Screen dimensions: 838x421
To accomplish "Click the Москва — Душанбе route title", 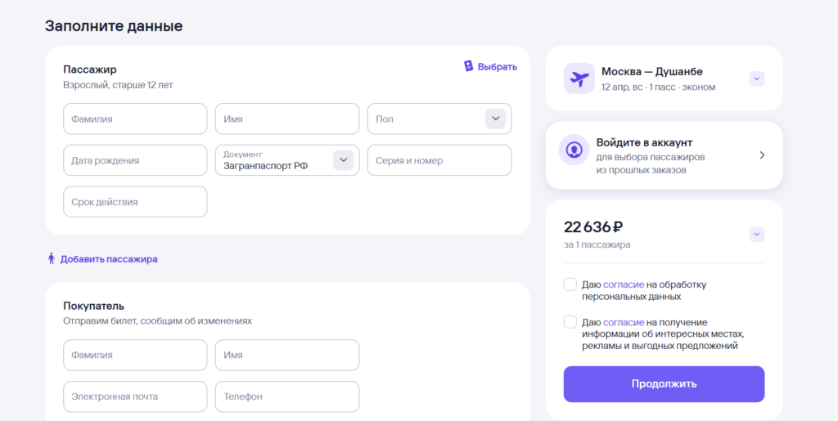I will (652, 71).
